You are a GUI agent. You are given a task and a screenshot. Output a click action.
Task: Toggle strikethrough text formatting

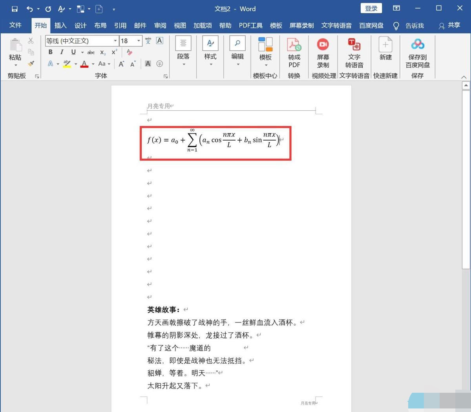[91, 52]
